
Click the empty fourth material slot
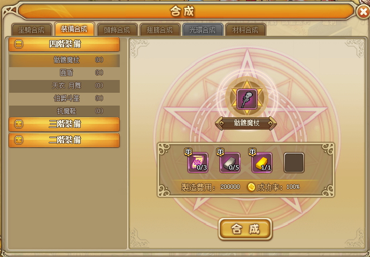click(294, 163)
